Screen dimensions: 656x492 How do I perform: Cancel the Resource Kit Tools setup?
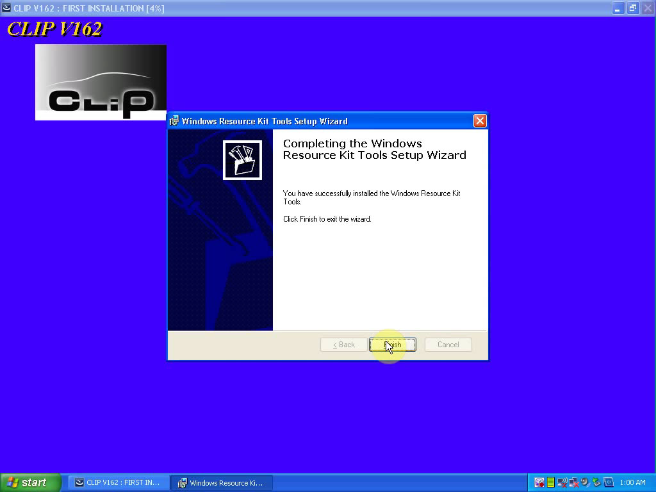[x=448, y=345]
